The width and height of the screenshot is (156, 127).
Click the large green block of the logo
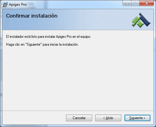tap(136, 21)
